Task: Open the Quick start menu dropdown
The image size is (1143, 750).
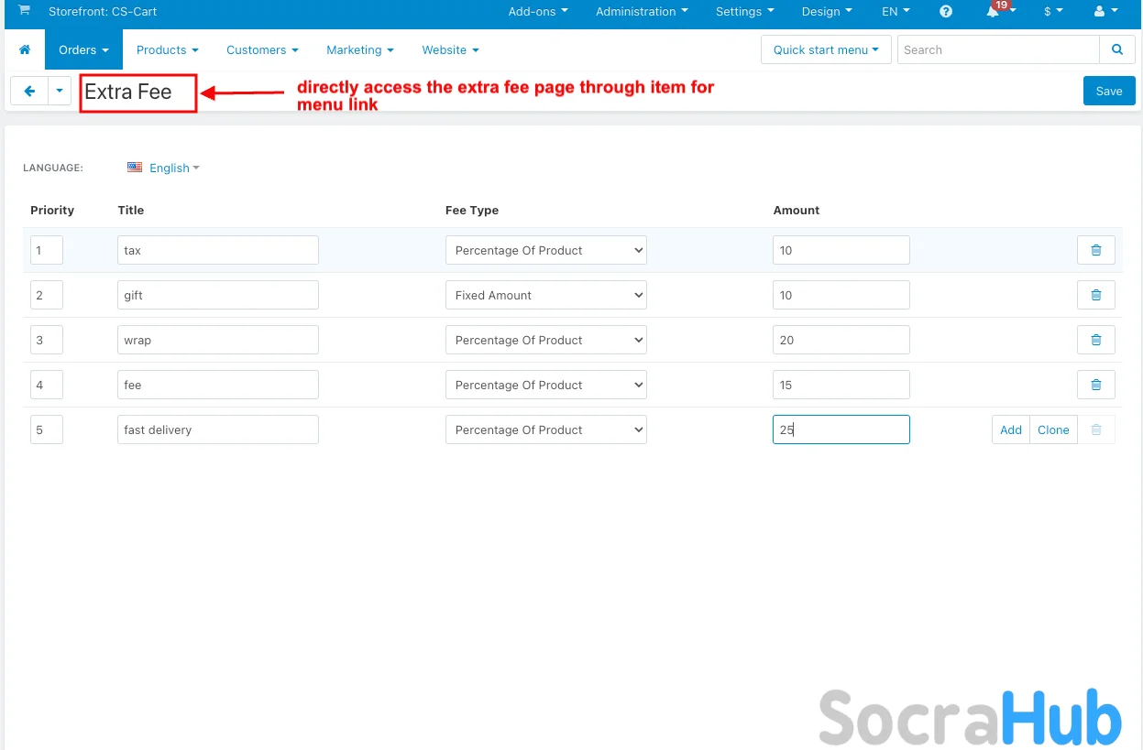Action: pos(825,49)
